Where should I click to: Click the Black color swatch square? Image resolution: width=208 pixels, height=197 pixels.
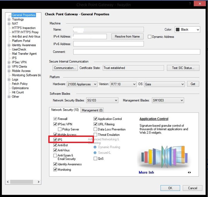point(178,29)
